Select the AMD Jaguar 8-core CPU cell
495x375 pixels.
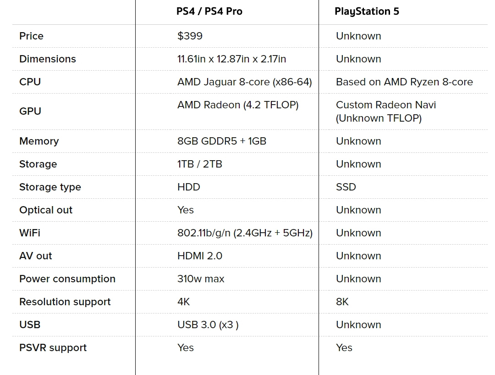[x=244, y=82]
